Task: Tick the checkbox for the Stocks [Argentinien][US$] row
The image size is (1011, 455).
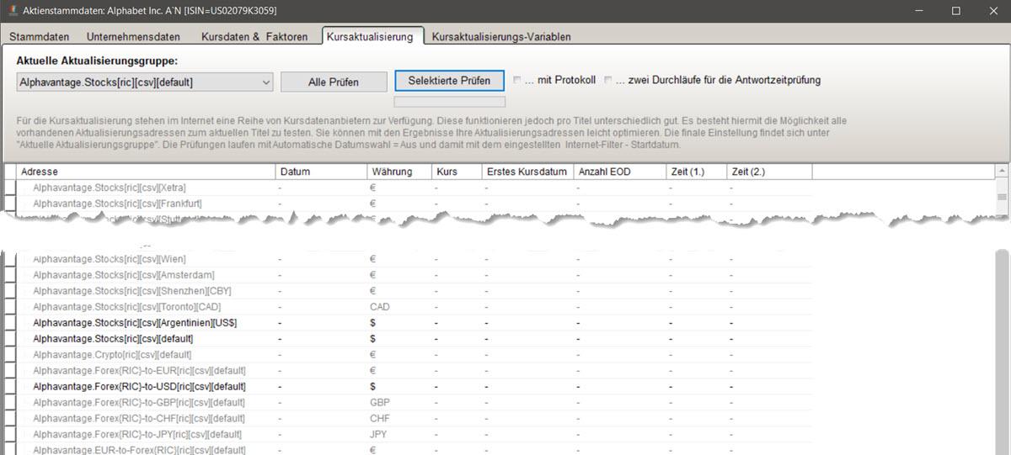Action: click(x=10, y=323)
